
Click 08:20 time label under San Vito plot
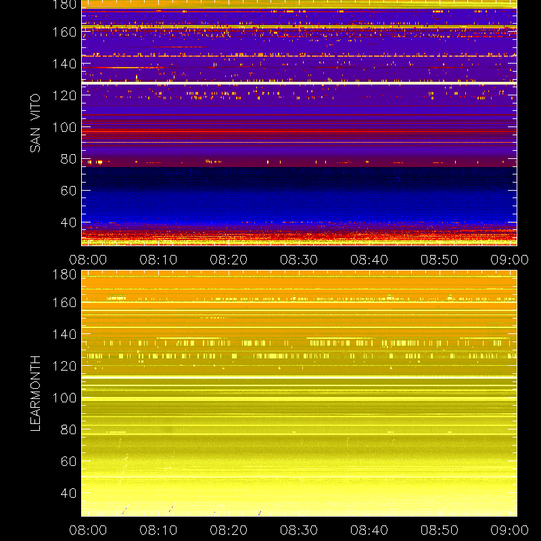tap(229, 260)
